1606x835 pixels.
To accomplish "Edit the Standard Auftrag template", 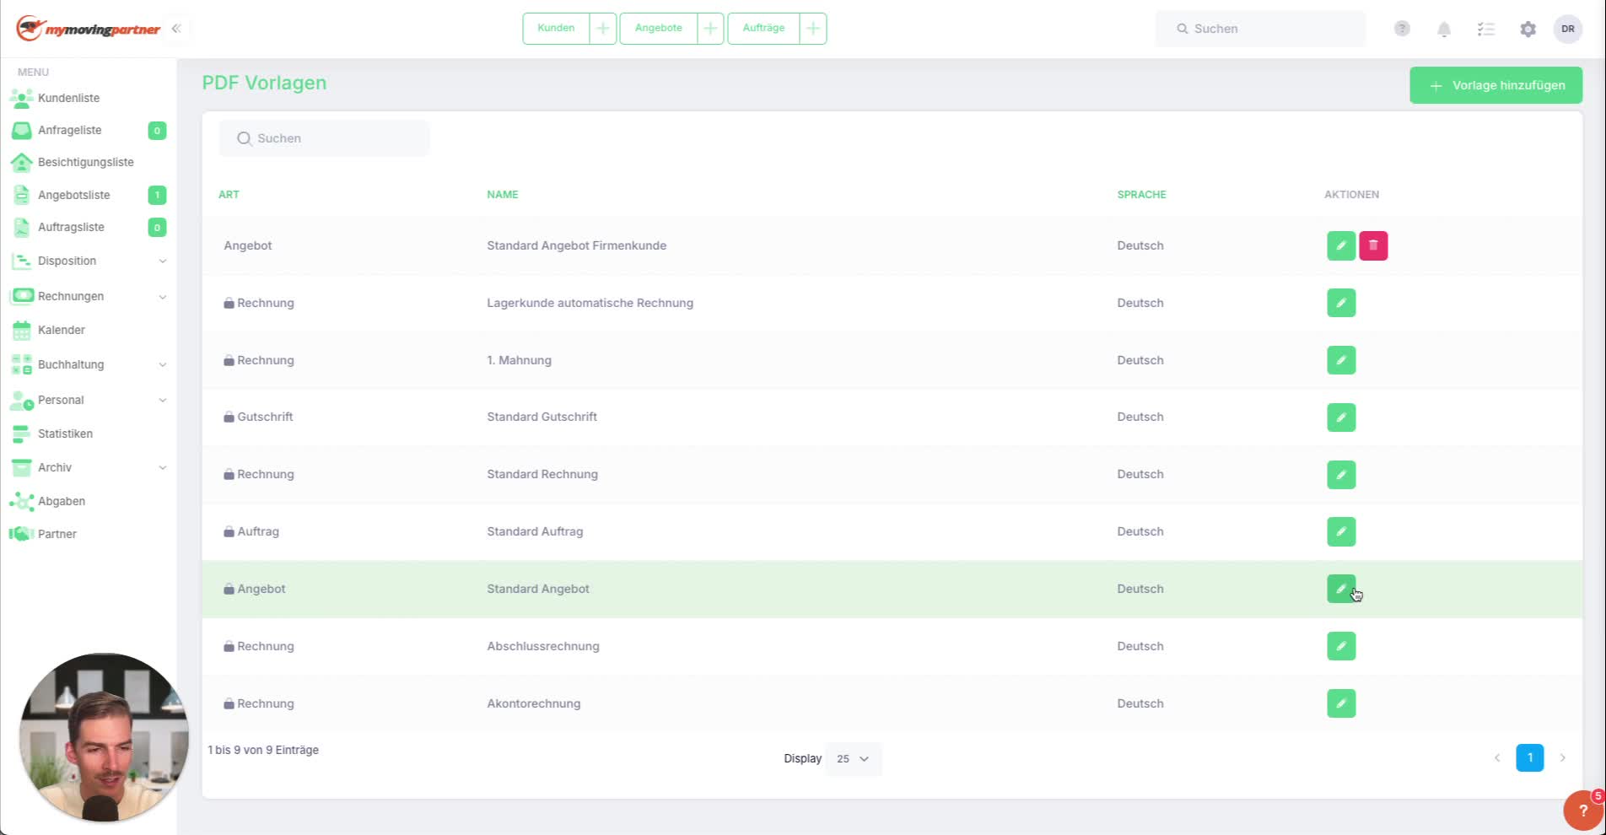I will click(x=1341, y=531).
